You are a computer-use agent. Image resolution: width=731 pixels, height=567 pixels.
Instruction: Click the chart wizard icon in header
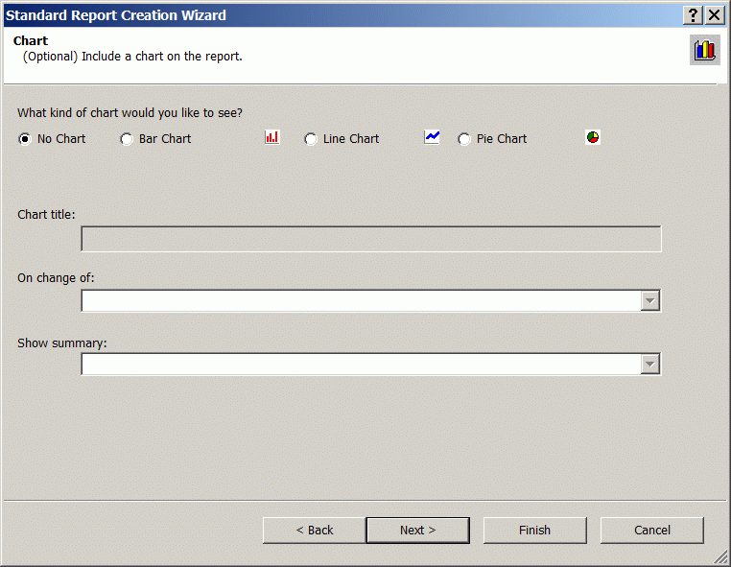click(x=704, y=50)
